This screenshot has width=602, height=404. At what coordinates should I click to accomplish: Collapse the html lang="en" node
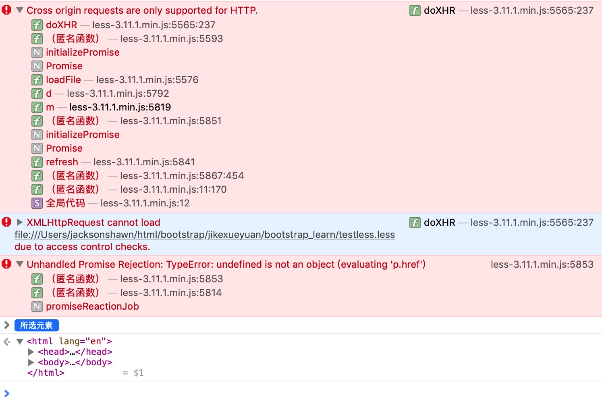click(20, 342)
